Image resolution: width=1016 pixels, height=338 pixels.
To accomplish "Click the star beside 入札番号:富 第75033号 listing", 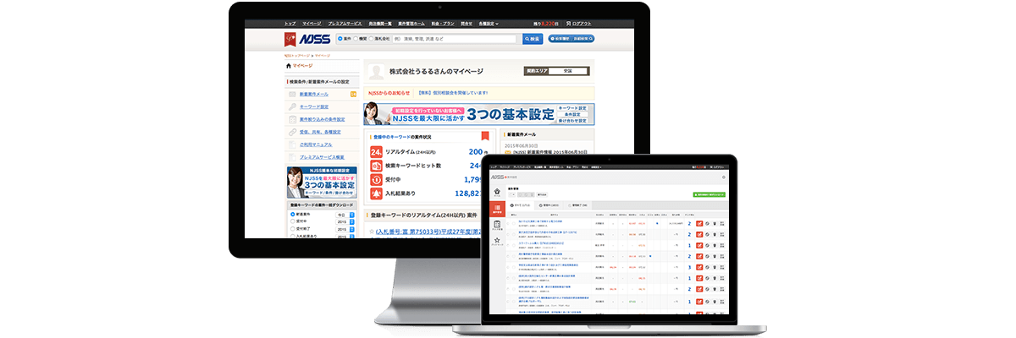I will coord(371,231).
